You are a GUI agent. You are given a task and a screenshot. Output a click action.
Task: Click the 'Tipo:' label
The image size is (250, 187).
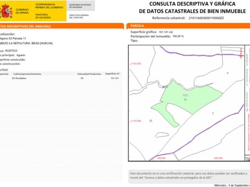[x=134, y=41]
